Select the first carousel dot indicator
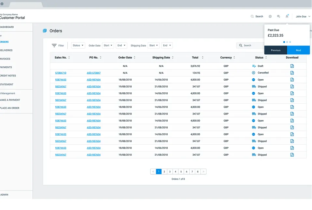 tap(284, 42)
